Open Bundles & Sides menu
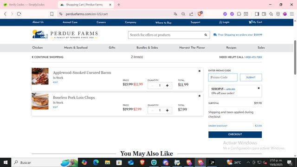 coord(147,48)
